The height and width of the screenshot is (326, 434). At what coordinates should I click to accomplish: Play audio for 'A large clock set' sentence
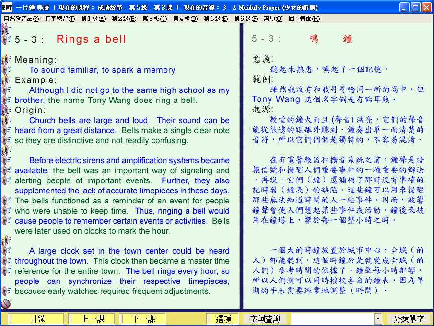pyautogui.click(x=6, y=251)
